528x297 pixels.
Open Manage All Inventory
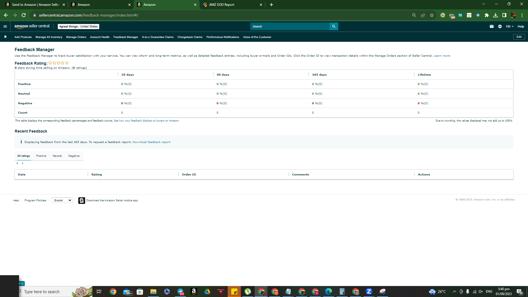coord(49,37)
